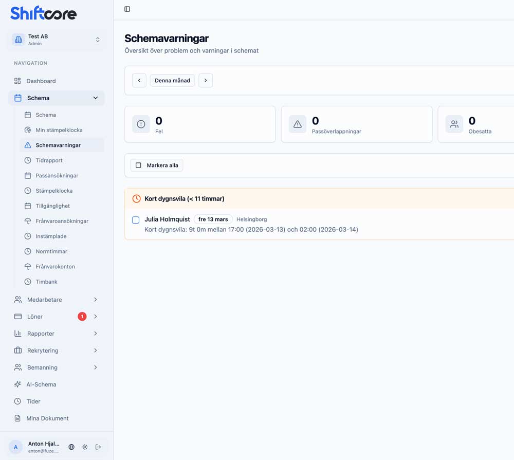The image size is (514, 460).
Task: Open the Frånvaroansökningar page
Action: 62,221
